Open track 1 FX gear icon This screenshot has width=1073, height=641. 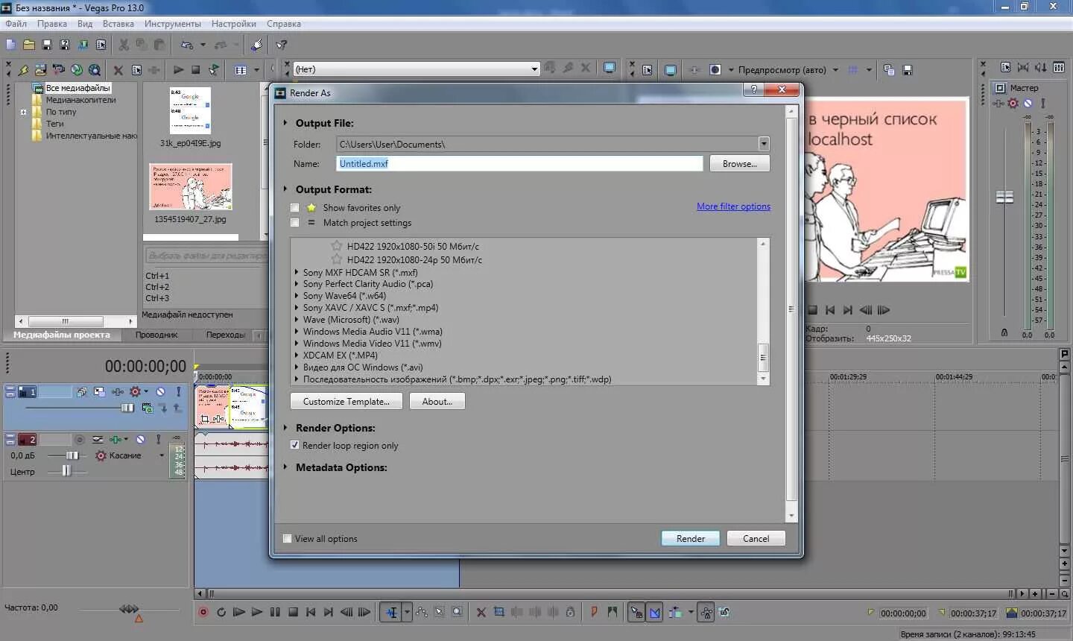(x=135, y=391)
